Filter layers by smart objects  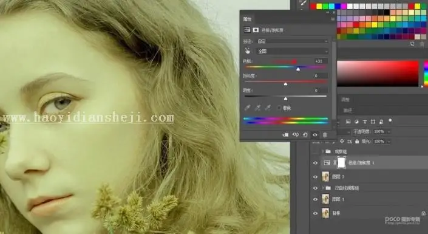(381, 122)
